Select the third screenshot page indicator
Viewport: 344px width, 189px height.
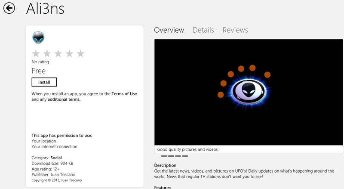(x=171, y=156)
